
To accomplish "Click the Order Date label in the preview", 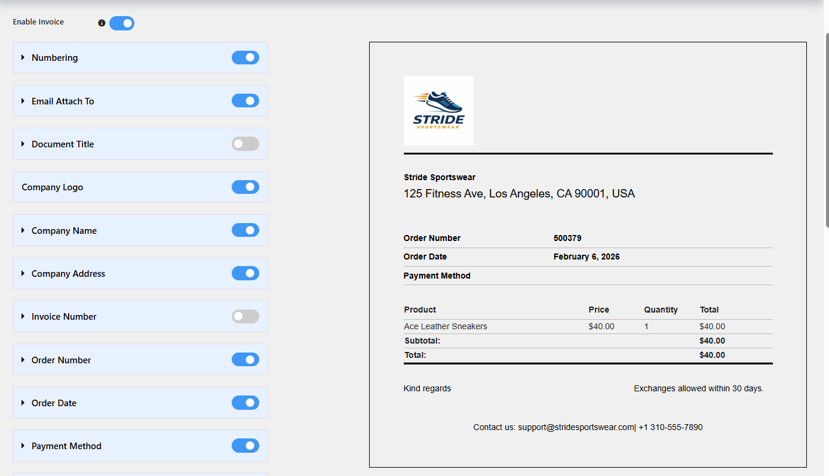I will [x=425, y=256].
